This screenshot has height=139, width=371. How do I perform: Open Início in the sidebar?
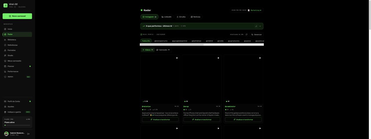tap(17, 29)
